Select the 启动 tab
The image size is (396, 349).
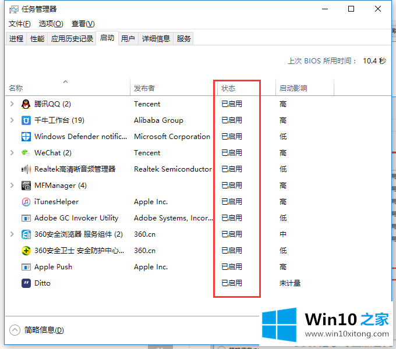coord(107,38)
